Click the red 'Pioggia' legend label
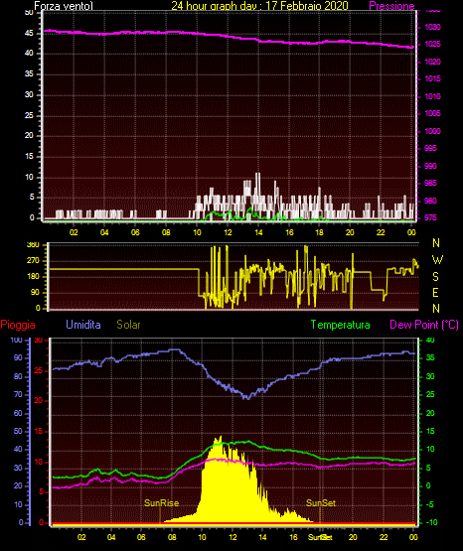This screenshot has height=551, width=463. click(x=18, y=325)
